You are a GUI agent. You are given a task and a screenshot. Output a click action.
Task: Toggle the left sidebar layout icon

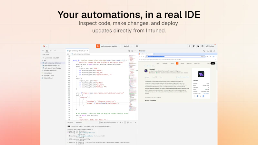click(x=194, y=46)
